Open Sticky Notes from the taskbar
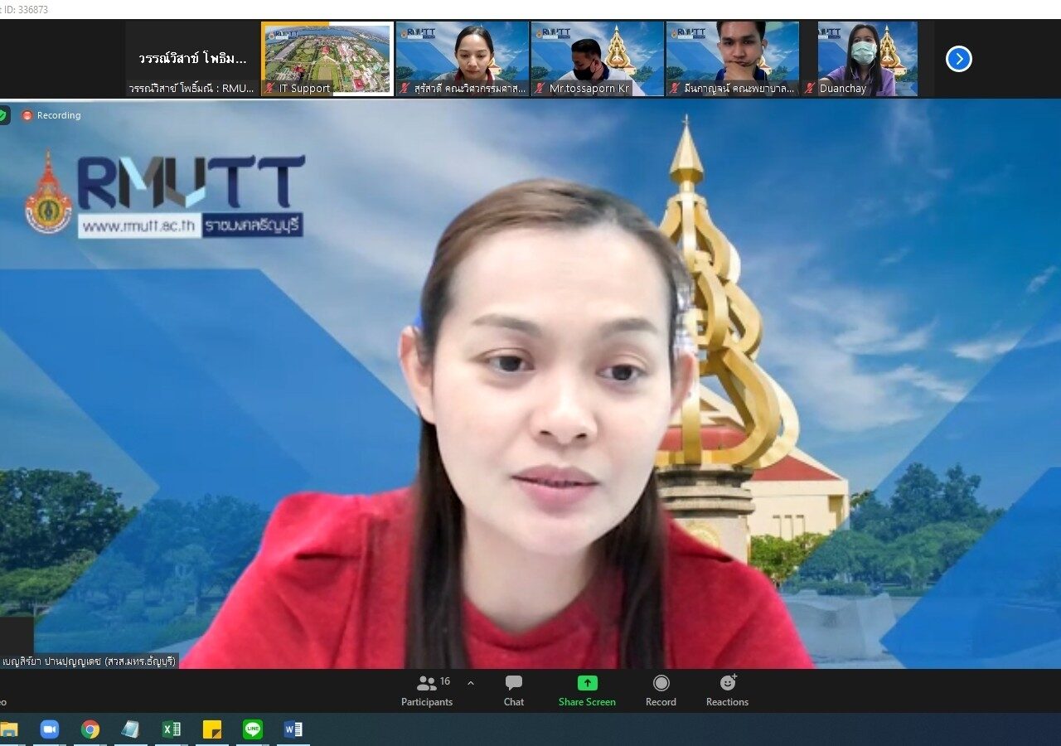 click(x=212, y=729)
